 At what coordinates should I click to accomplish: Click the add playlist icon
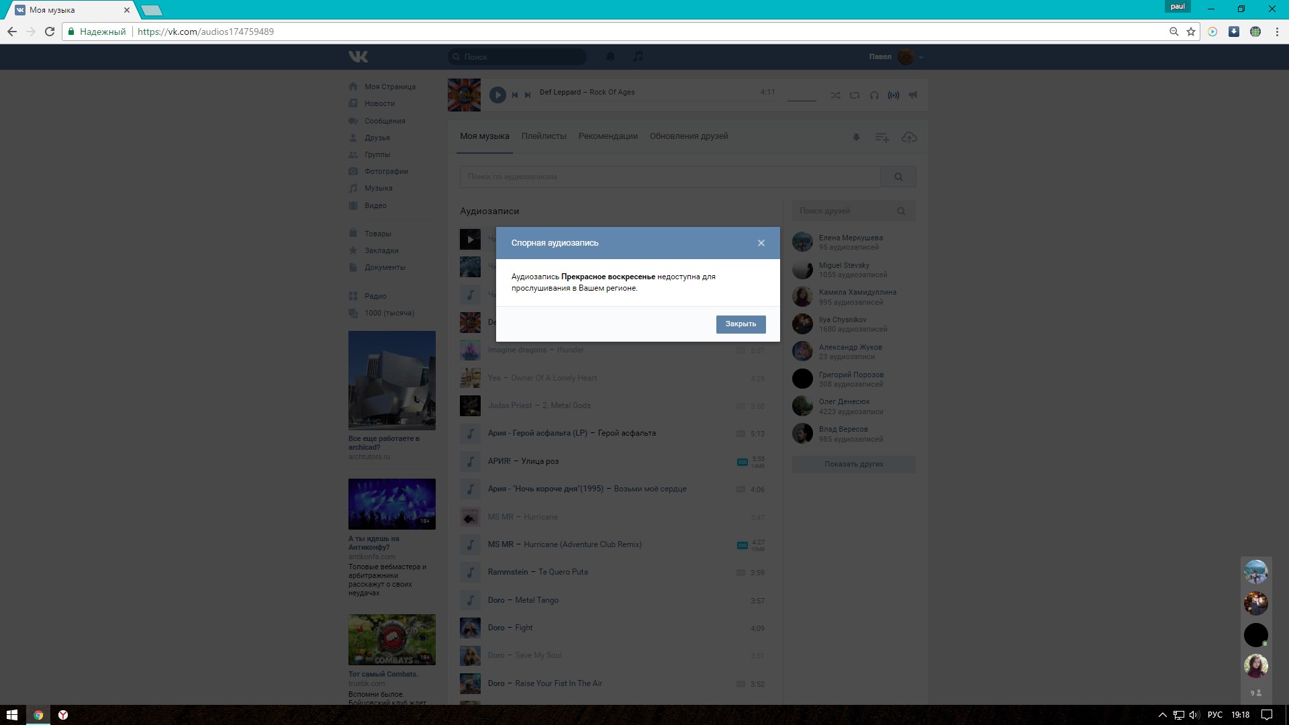click(882, 138)
